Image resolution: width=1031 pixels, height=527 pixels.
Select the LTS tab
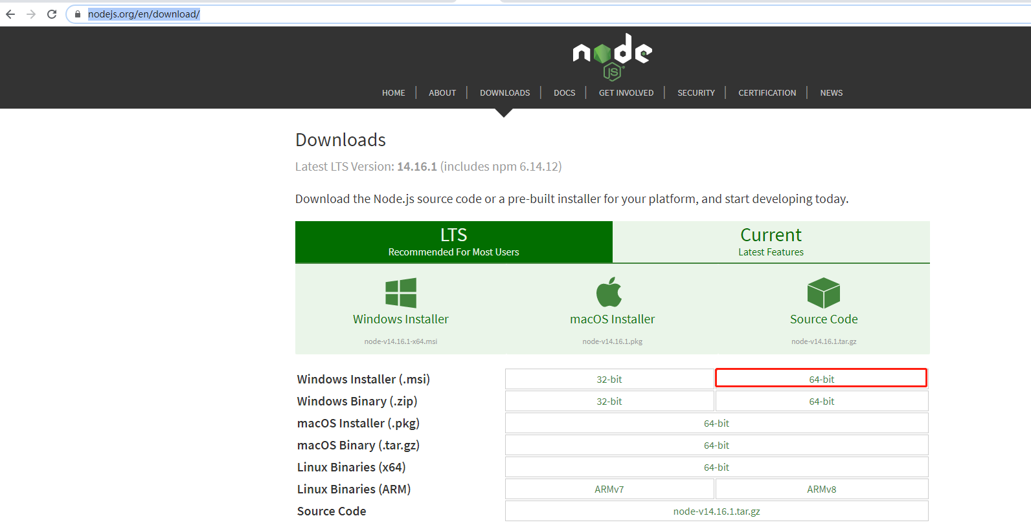pyautogui.click(x=454, y=242)
